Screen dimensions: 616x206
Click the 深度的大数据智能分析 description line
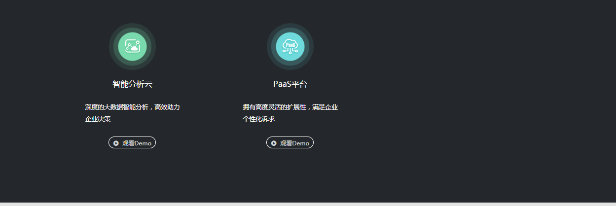tap(132, 107)
